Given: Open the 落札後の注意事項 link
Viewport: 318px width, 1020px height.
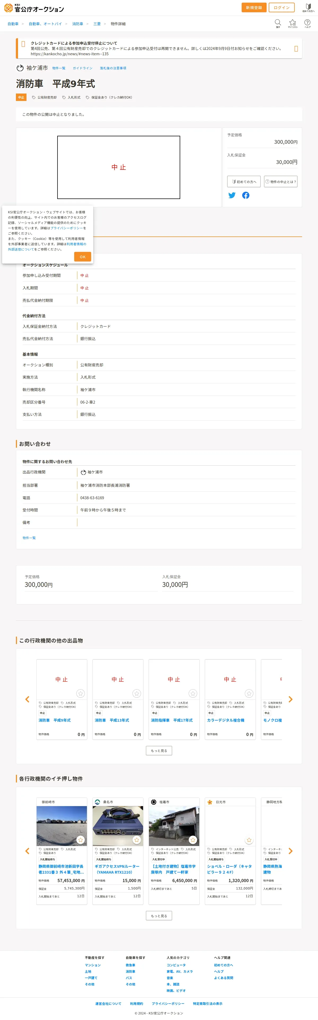Looking at the screenshot, I should pyautogui.click(x=113, y=68).
